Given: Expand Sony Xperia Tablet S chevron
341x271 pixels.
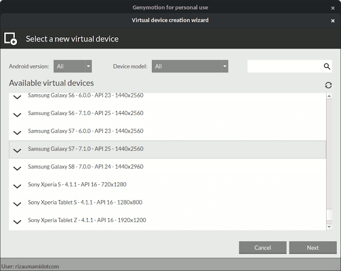Looking at the screenshot, I should click(17, 204).
